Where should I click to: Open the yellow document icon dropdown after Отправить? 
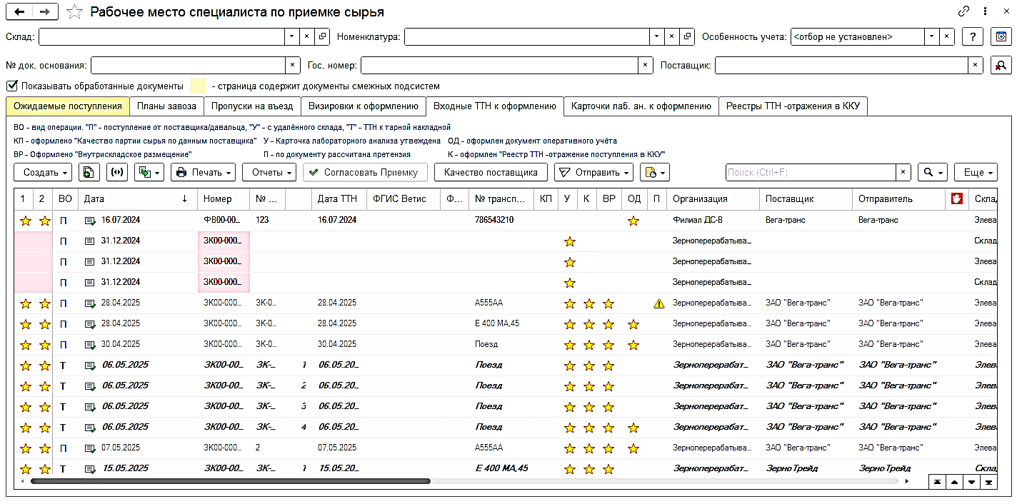[x=654, y=172]
